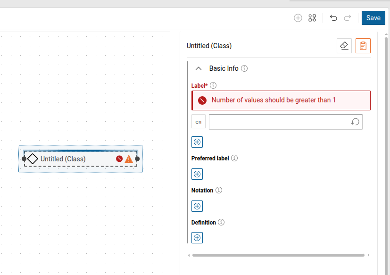Reset the Label input using revert icon

pyautogui.click(x=355, y=122)
